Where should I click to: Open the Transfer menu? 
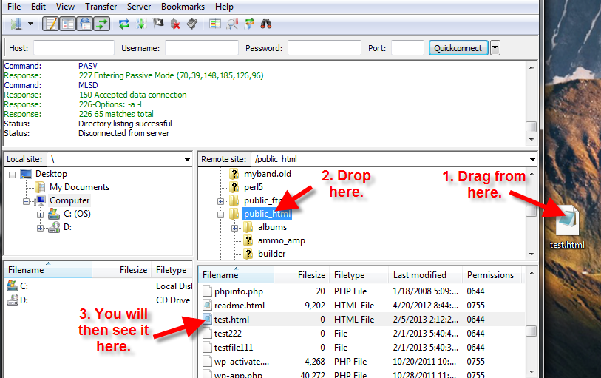click(x=101, y=7)
